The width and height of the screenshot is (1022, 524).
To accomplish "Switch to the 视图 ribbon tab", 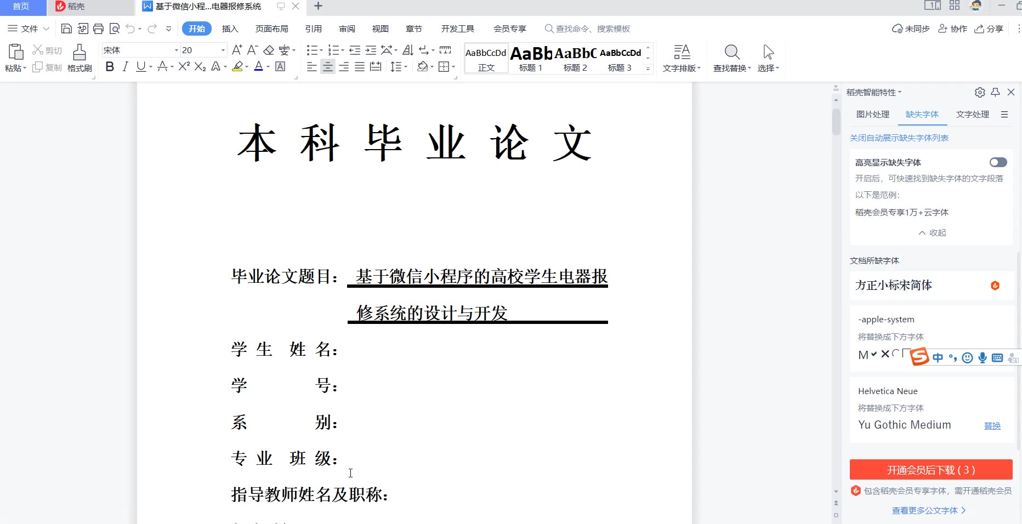I will tap(381, 29).
